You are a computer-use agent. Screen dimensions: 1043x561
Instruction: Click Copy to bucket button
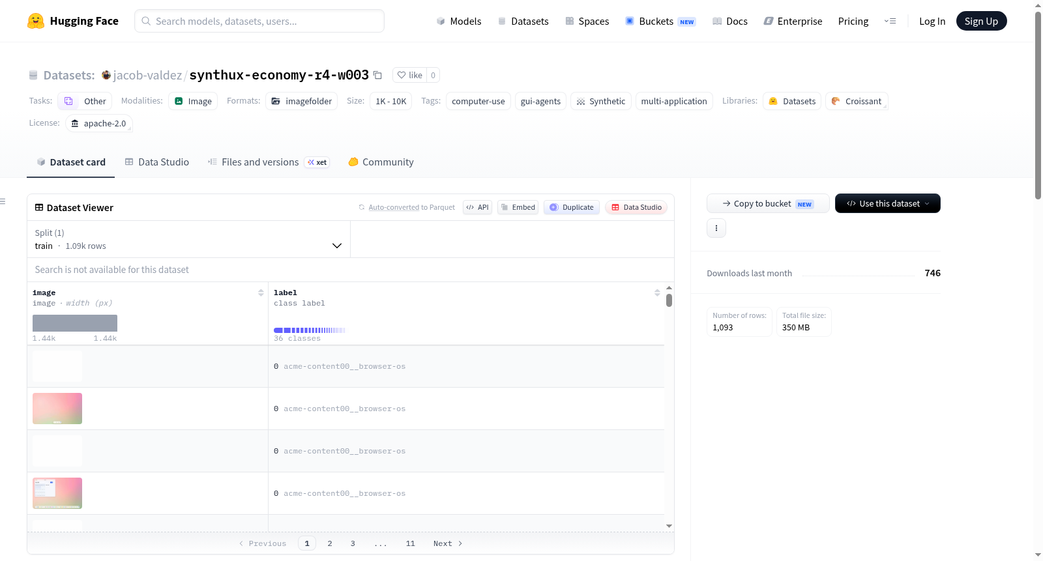pyautogui.click(x=768, y=203)
